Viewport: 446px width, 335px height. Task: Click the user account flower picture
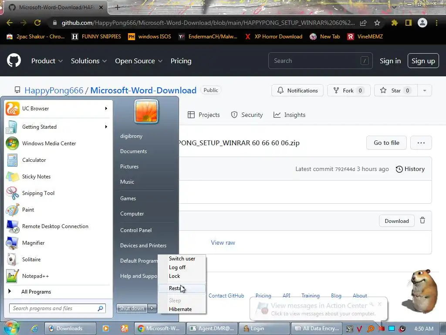point(146,111)
